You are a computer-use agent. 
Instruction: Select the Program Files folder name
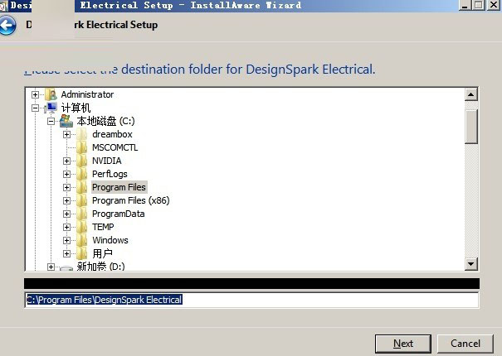[x=119, y=187]
